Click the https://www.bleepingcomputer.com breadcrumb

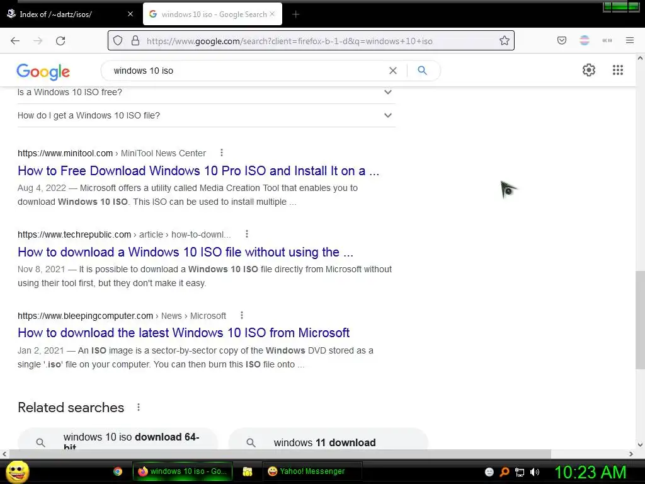coord(85,316)
